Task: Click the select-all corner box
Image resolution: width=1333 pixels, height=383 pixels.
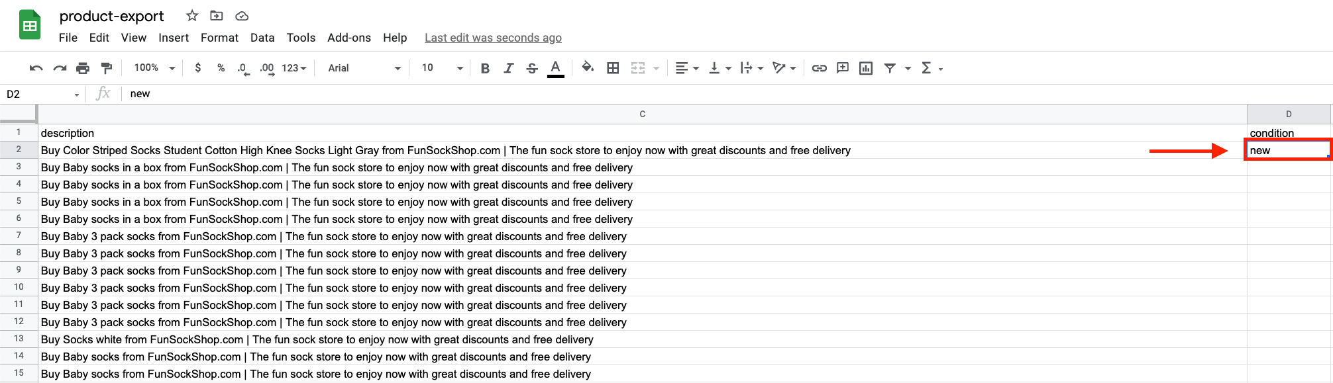Action: point(19,114)
